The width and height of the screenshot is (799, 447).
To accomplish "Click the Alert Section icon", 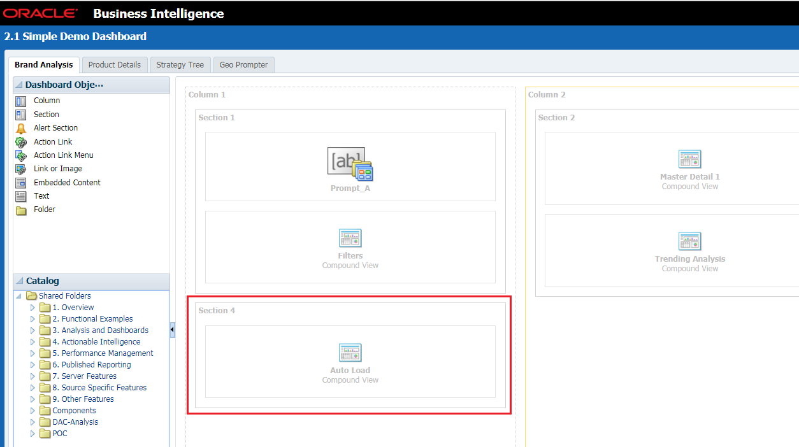I will point(21,127).
